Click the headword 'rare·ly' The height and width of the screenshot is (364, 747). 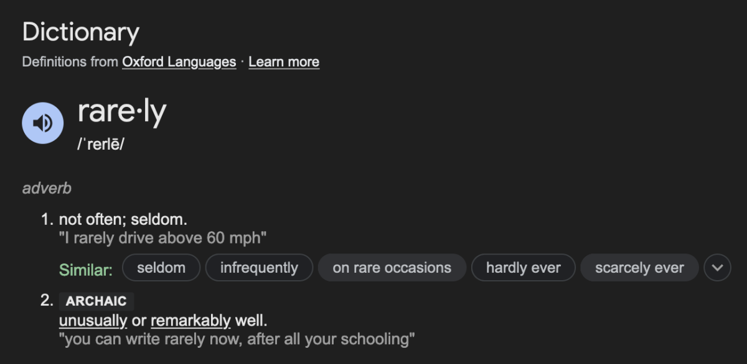point(122,112)
